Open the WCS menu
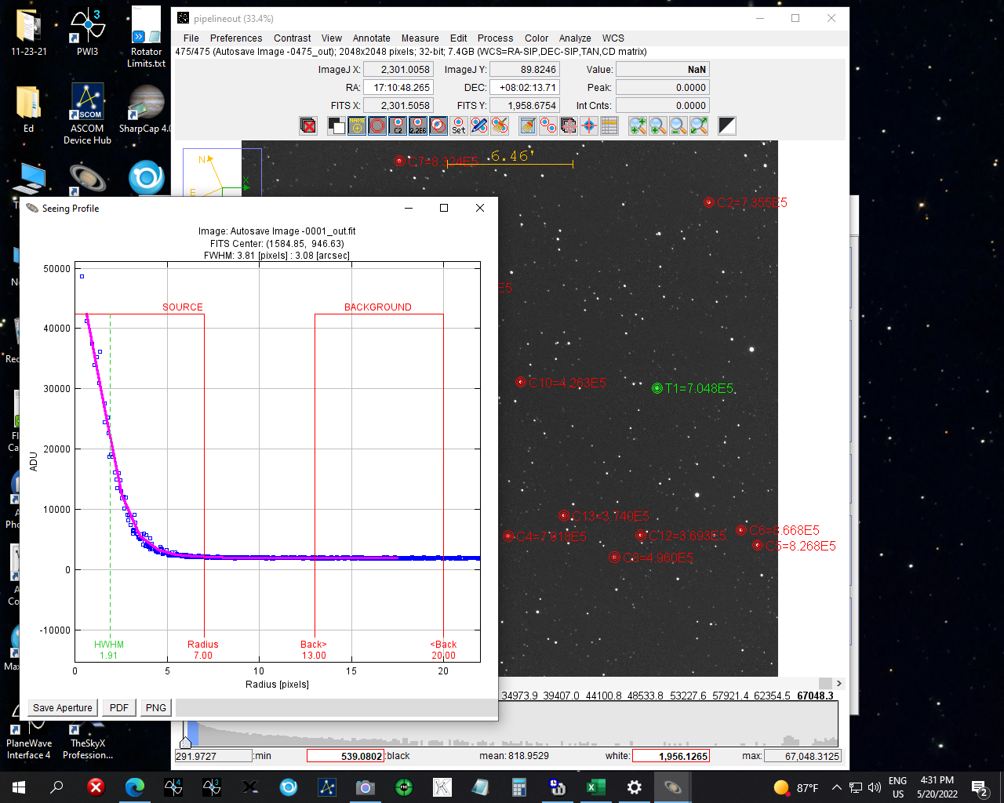 coord(613,38)
